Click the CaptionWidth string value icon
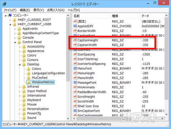 click(x=75, y=45)
